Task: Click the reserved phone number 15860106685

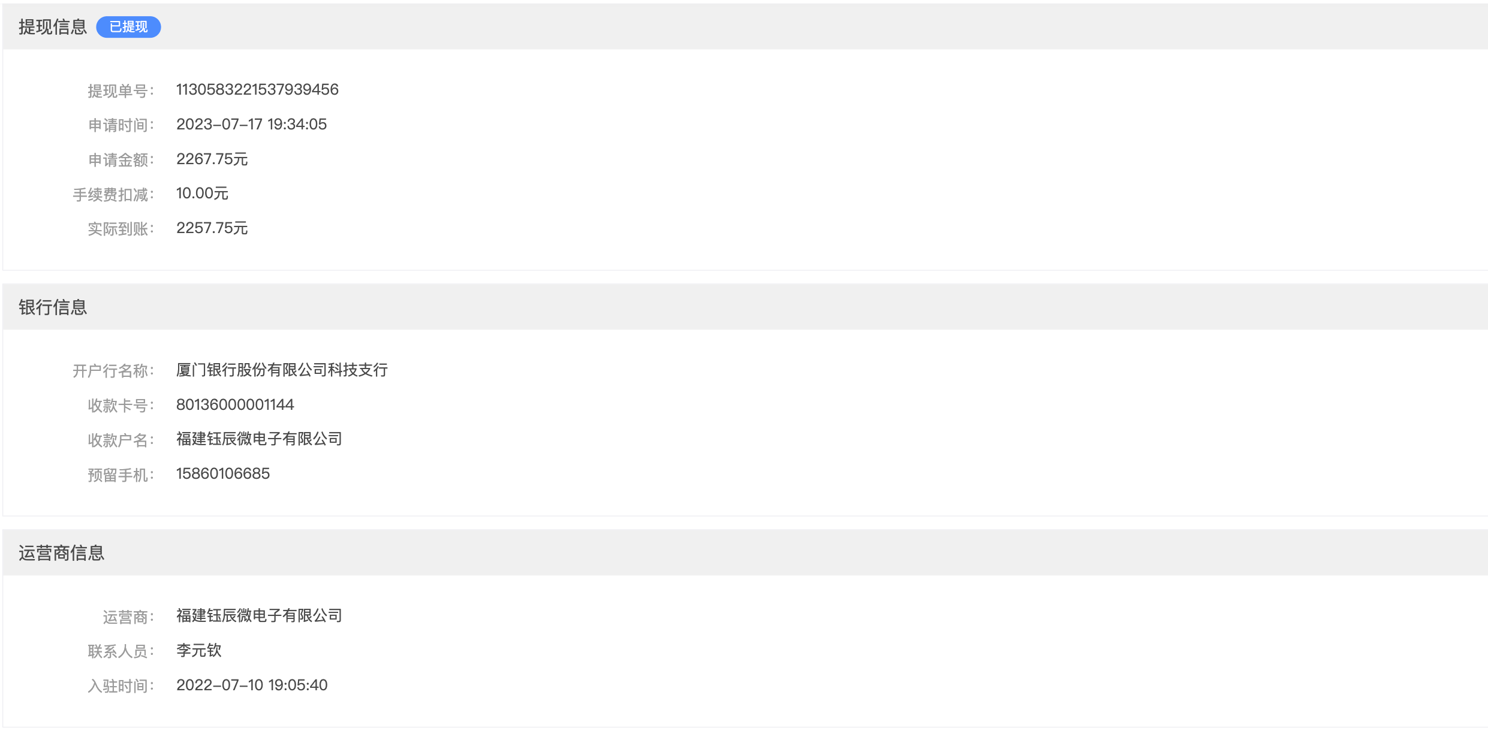Action: (x=223, y=473)
